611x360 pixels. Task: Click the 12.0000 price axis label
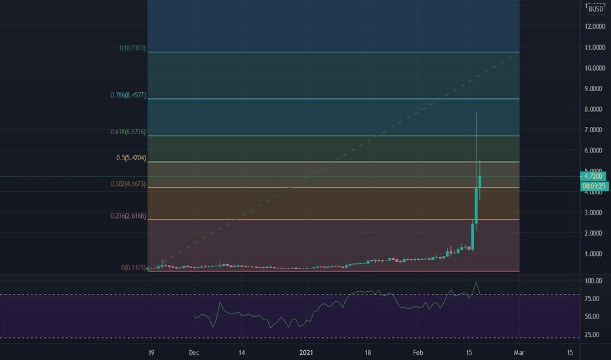pos(595,26)
